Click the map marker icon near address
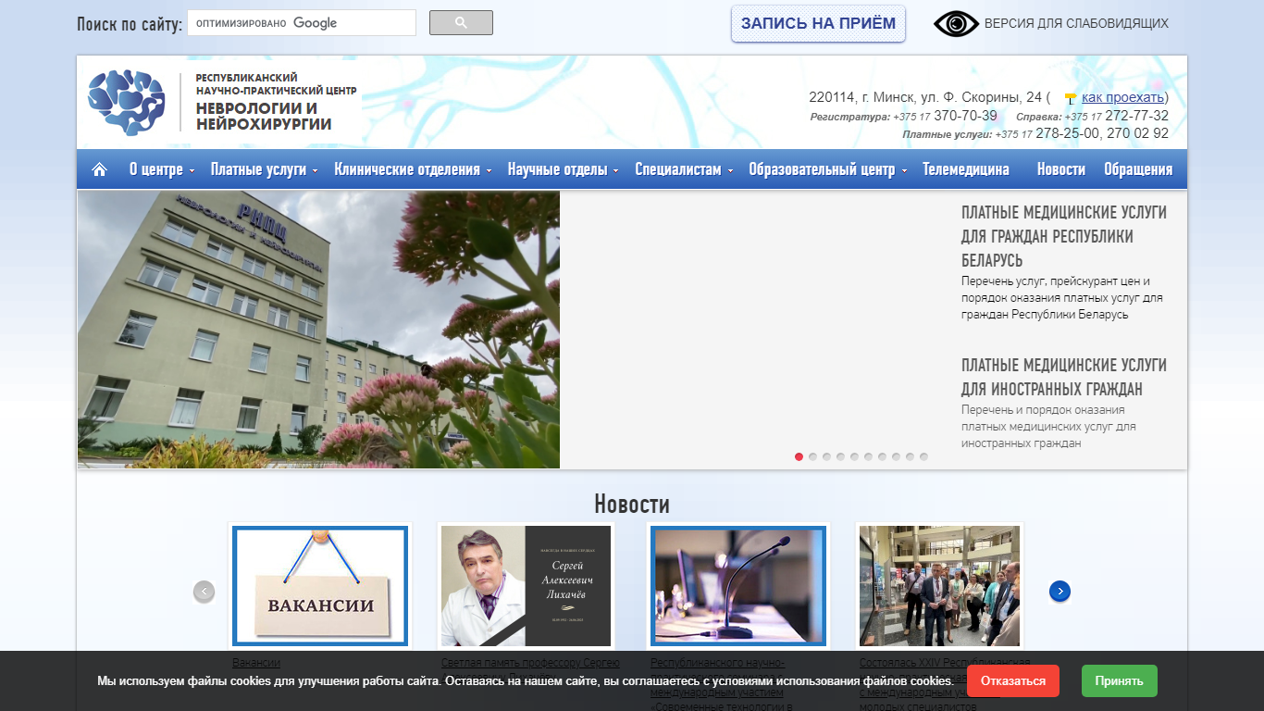 (1070, 98)
